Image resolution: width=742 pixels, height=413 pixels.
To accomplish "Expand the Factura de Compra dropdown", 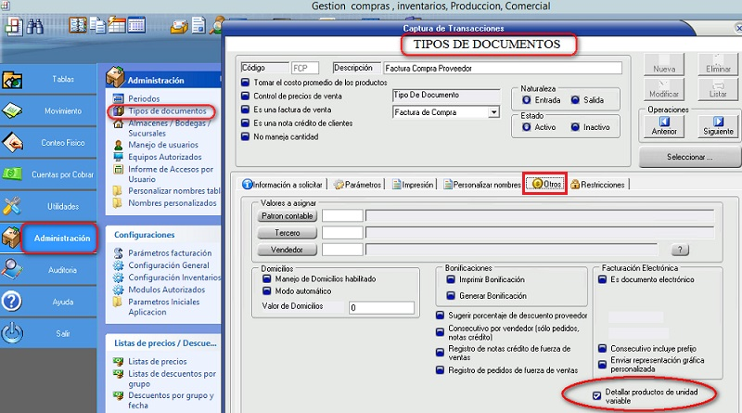I will pyautogui.click(x=493, y=112).
